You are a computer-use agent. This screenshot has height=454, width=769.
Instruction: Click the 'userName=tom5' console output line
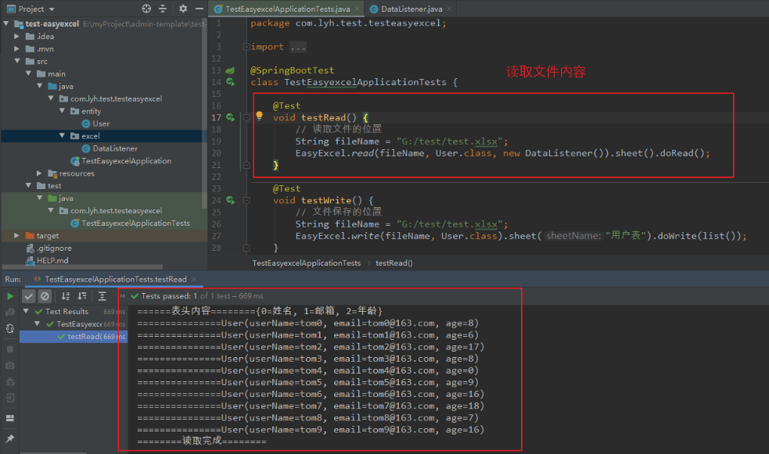[307, 382]
